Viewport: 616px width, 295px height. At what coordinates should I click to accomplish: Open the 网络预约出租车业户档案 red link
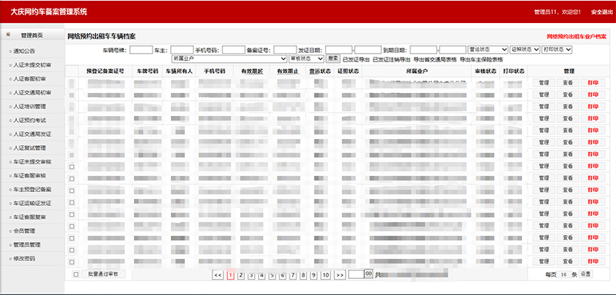coord(576,36)
